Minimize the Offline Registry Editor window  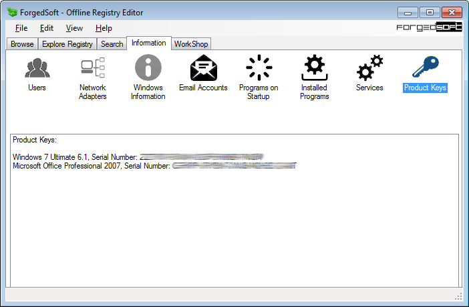point(408,13)
